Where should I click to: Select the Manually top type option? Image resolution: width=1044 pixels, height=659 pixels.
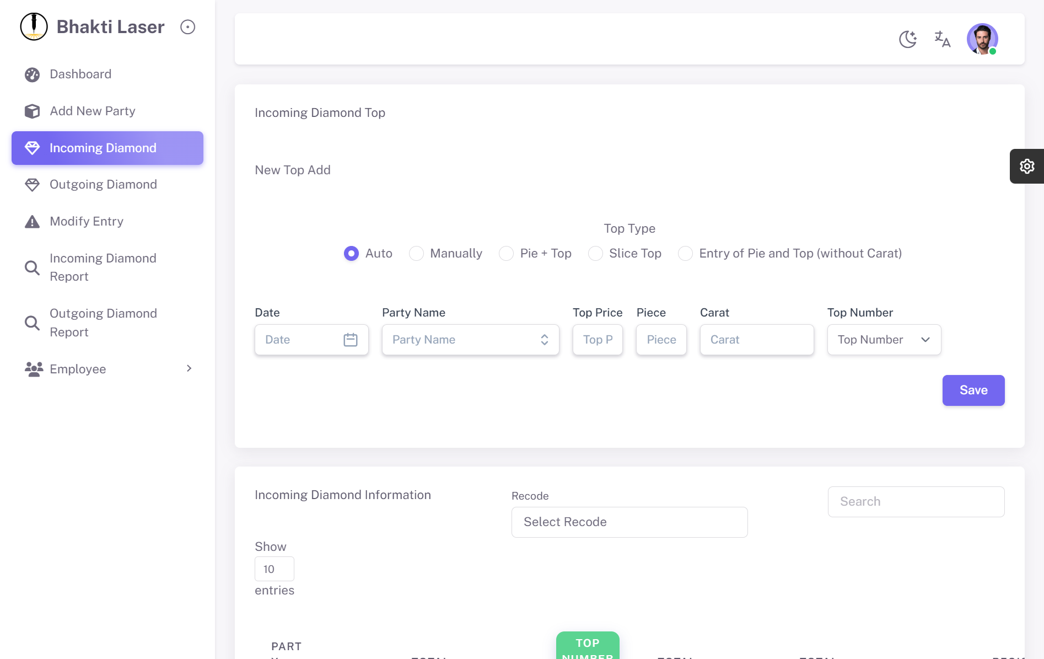(417, 254)
